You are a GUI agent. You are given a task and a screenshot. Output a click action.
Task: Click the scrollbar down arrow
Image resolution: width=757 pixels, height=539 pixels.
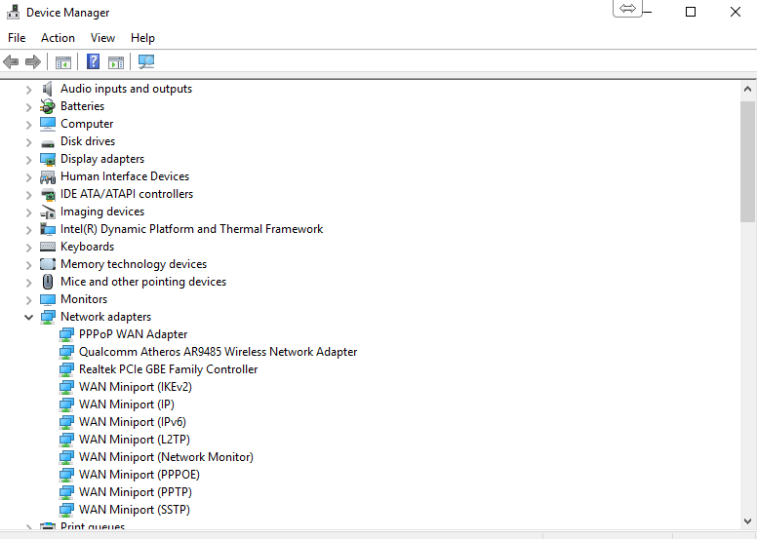click(747, 521)
